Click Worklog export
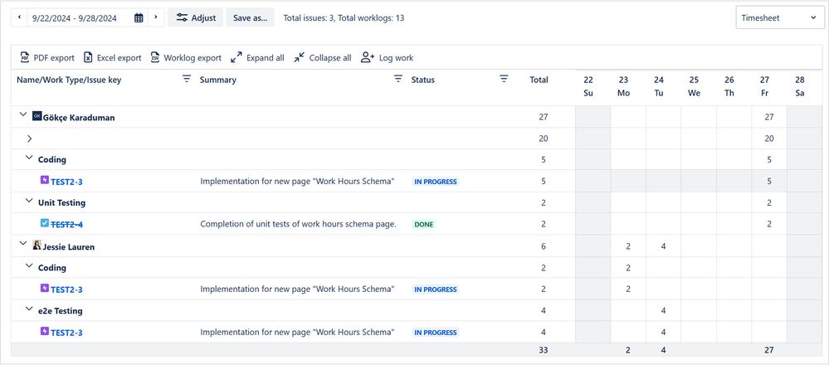 pyautogui.click(x=186, y=57)
